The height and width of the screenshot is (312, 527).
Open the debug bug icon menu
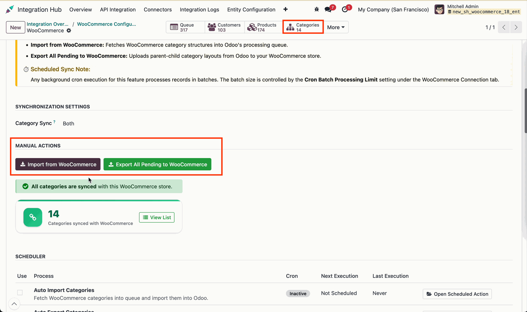[316, 9]
